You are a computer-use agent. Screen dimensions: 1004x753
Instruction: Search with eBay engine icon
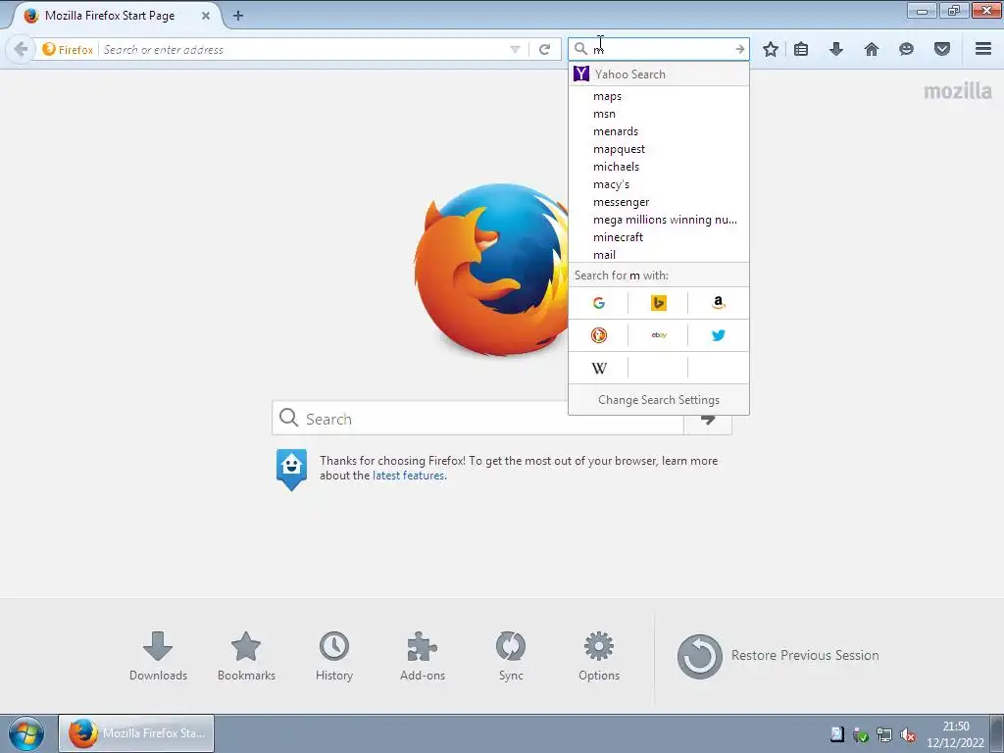[658, 335]
